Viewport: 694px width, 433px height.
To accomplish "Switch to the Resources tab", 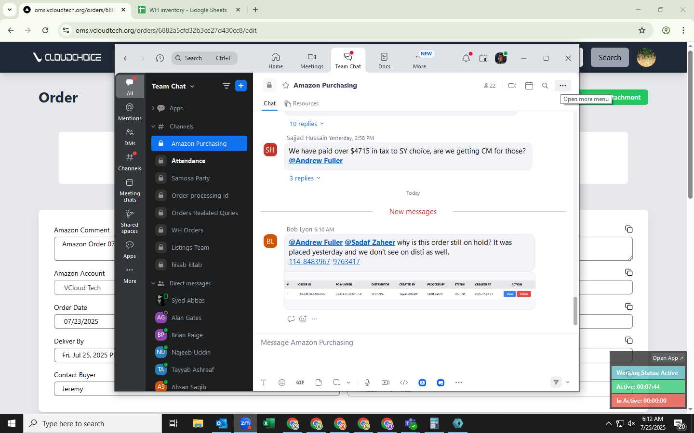I will (302, 103).
